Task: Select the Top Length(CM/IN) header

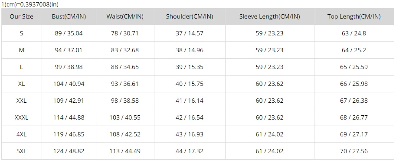Action: (354, 16)
